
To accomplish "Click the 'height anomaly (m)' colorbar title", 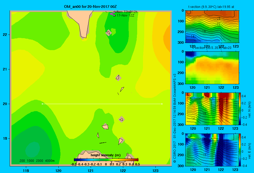I will (x=106, y=155).
